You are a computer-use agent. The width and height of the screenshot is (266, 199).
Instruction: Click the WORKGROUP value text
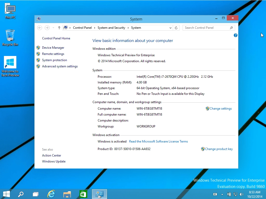(x=146, y=126)
